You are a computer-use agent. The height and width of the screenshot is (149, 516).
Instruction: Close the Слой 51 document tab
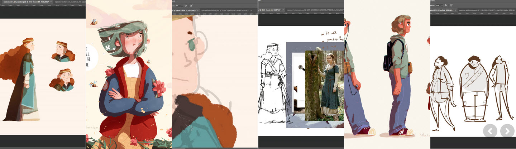[283, 10]
